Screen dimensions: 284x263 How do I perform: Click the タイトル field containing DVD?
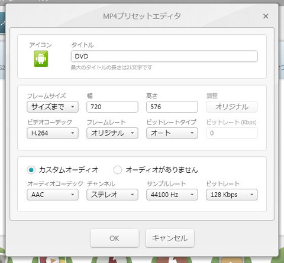tap(164, 57)
